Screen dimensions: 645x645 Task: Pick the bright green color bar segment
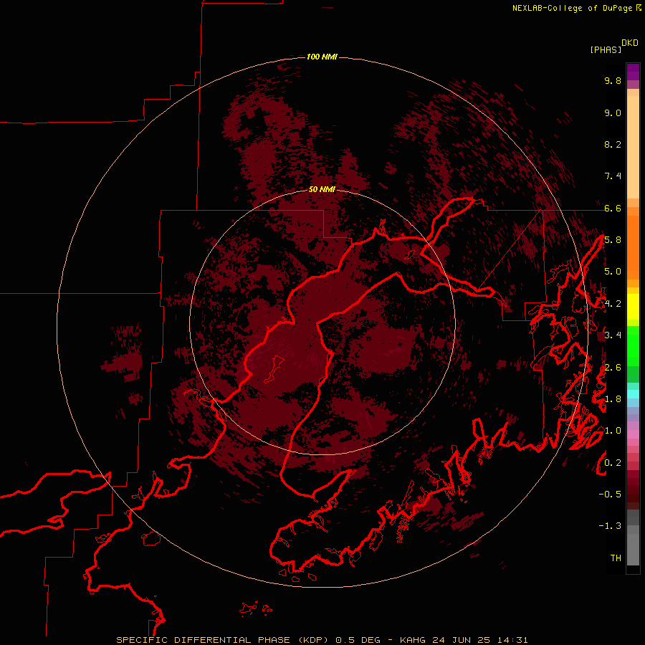click(x=633, y=345)
